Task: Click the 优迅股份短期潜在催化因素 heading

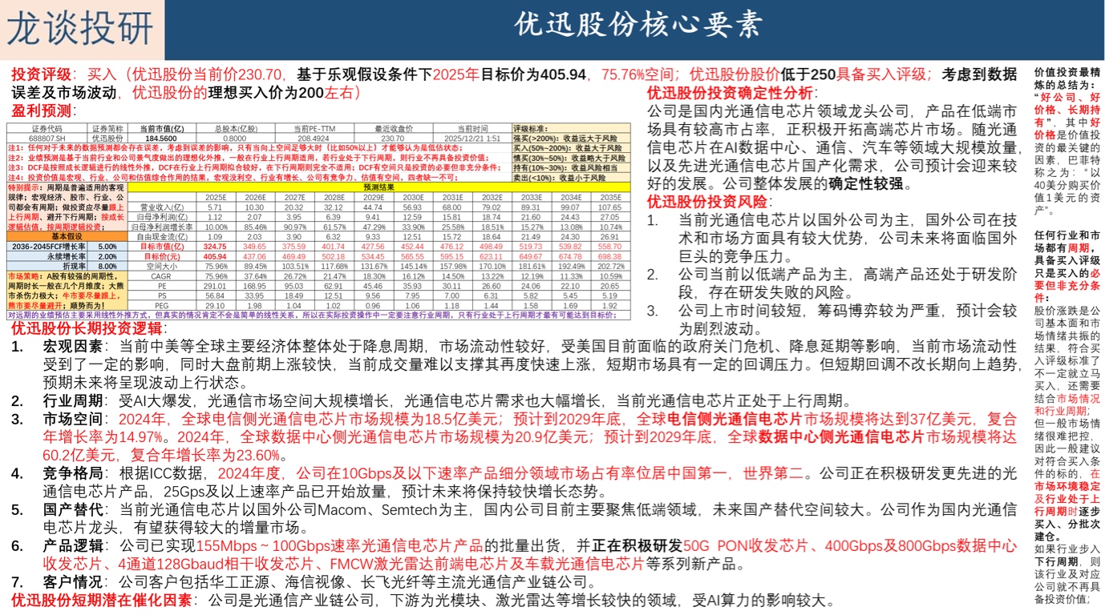Action: click(x=102, y=601)
